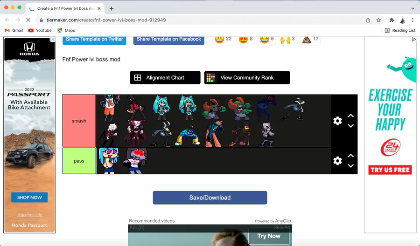The height and width of the screenshot is (246, 420).
Task: Click the Save/Download button
Action: tap(210, 198)
